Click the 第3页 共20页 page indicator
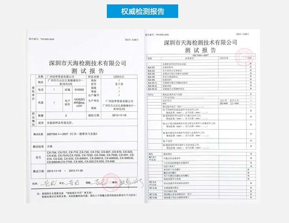 click(x=132, y=40)
